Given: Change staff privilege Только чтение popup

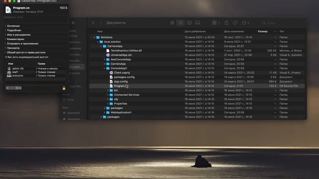Looking at the screenshot, I should 45,72.
